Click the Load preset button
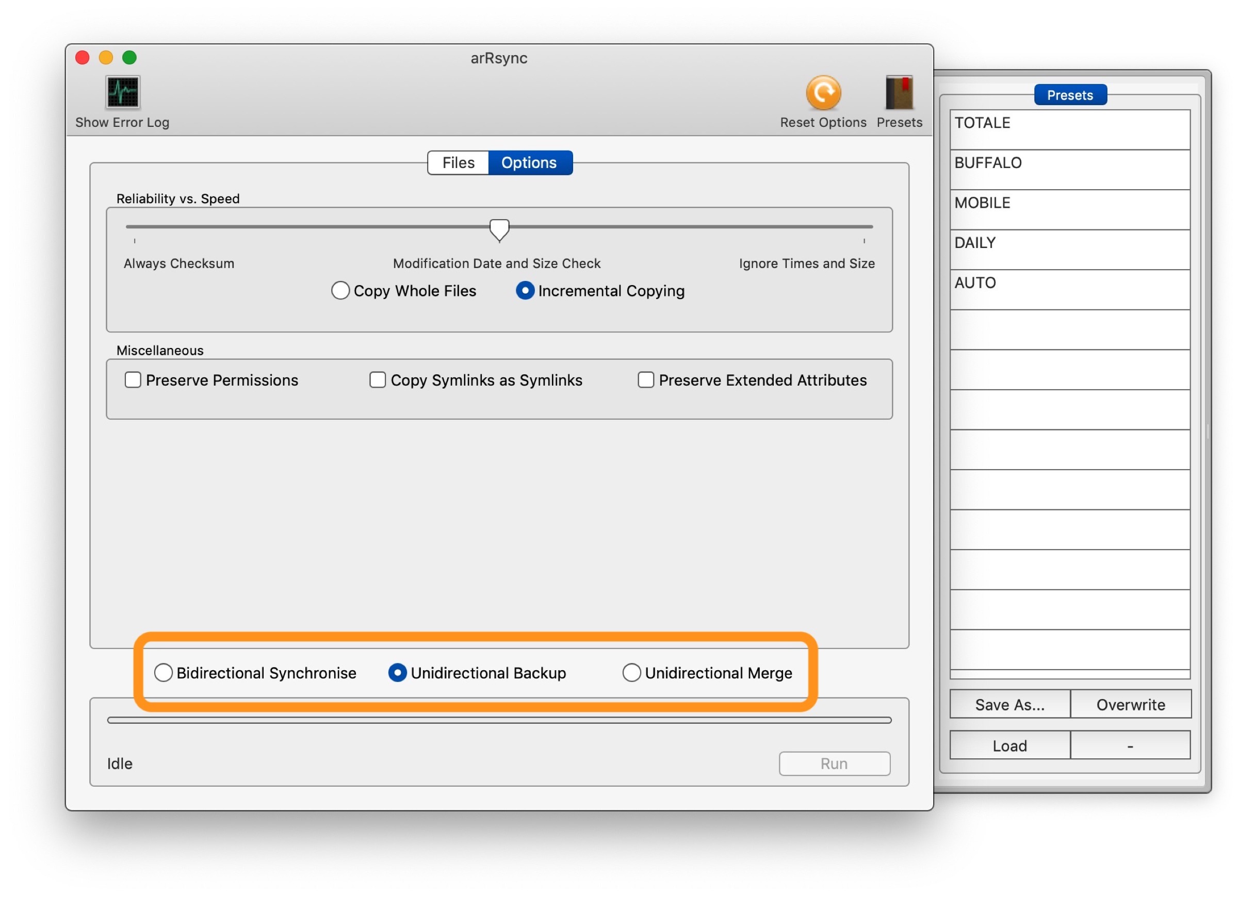Viewport: 1238px width, 897px height. tap(1009, 745)
